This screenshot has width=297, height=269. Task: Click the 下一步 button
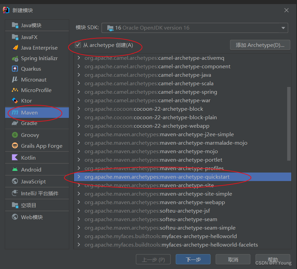click(x=193, y=259)
